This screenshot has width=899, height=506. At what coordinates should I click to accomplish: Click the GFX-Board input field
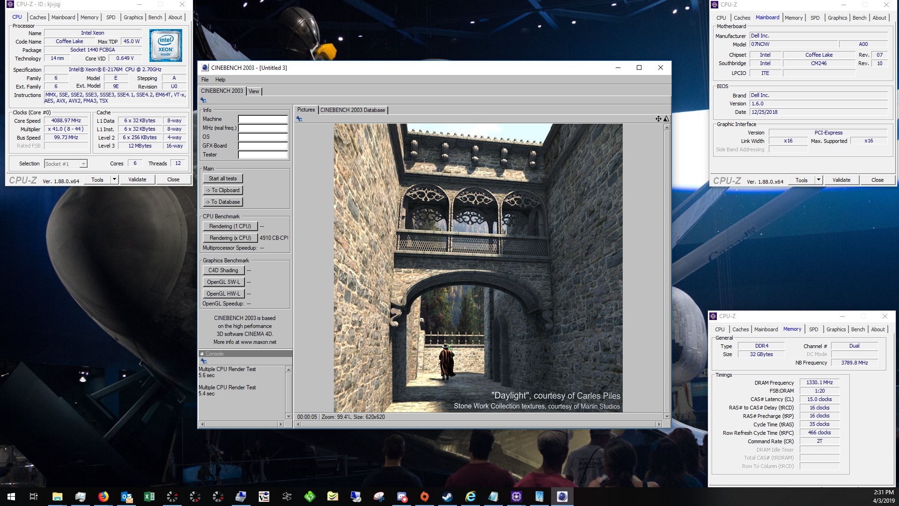[x=263, y=146]
